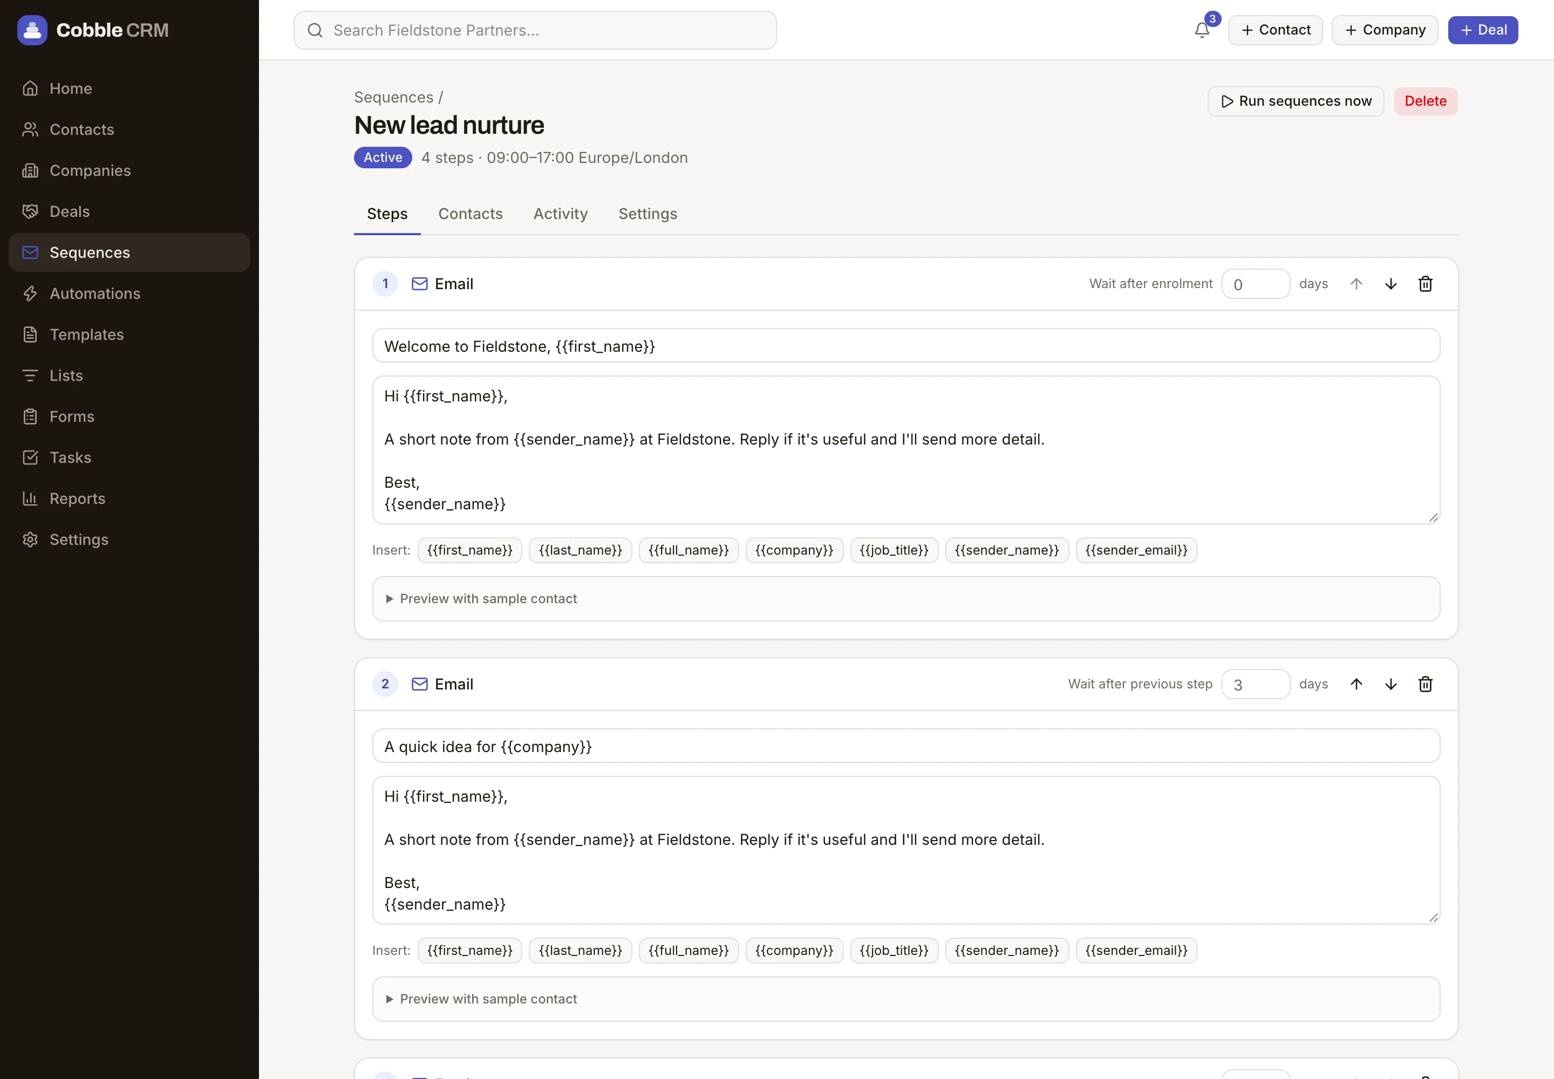Click the Cobble CRM logo
This screenshot has width=1554, height=1079.
(x=93, y=30)
